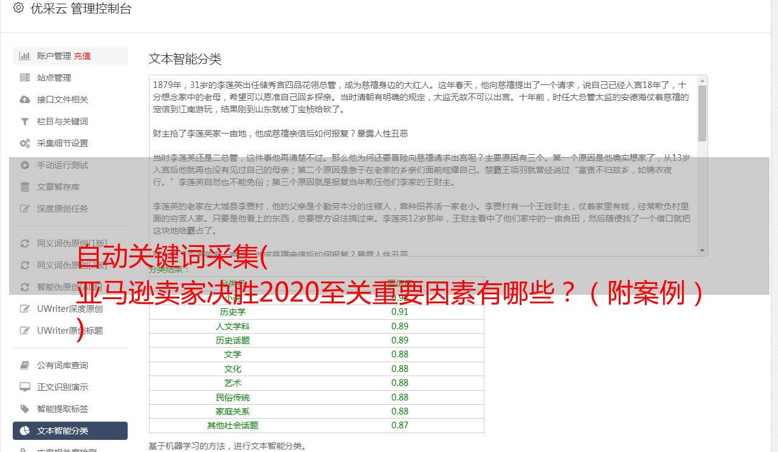Select the 0.89 value in 人文学科 row
Viewport: 778px width, 452px height.
(x=400, y=326)
